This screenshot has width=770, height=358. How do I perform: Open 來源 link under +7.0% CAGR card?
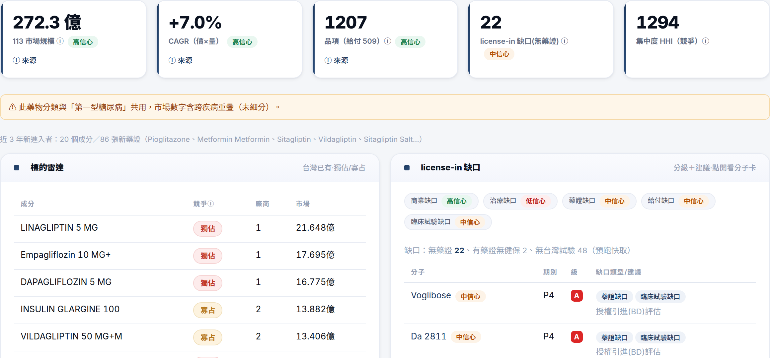point(181,60)
